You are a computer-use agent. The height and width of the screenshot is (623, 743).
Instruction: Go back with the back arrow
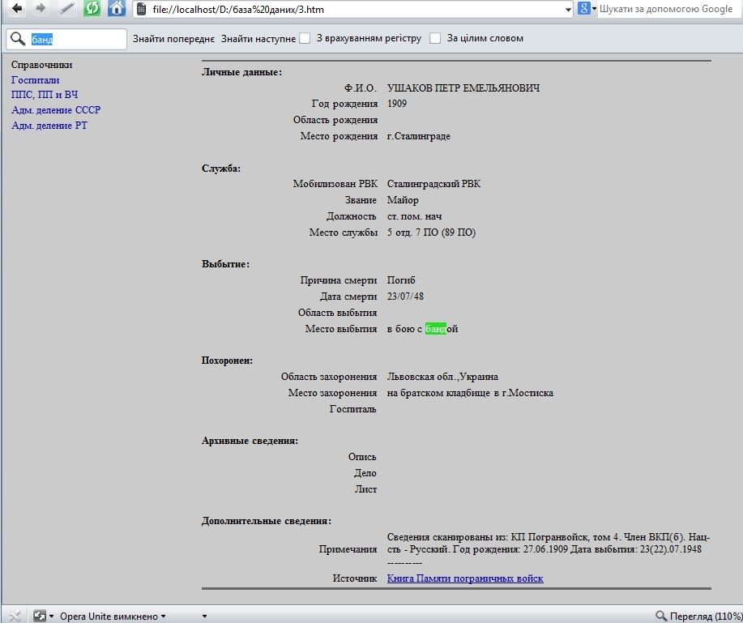[17, 8]
